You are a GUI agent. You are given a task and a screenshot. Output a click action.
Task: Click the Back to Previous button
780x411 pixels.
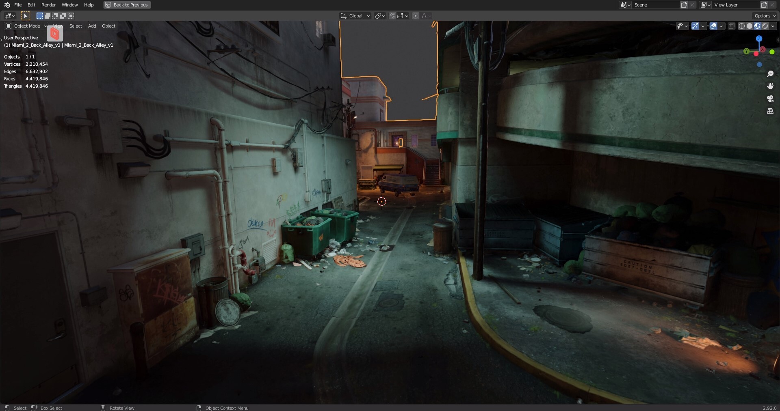click(x=126, y=5)
